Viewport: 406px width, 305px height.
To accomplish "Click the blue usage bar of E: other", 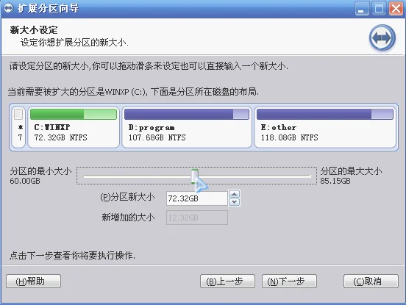I will 325,114.
